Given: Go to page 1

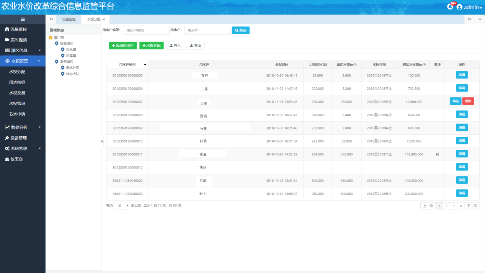Looking at the screenshot, I should click(x=439, y=206).
